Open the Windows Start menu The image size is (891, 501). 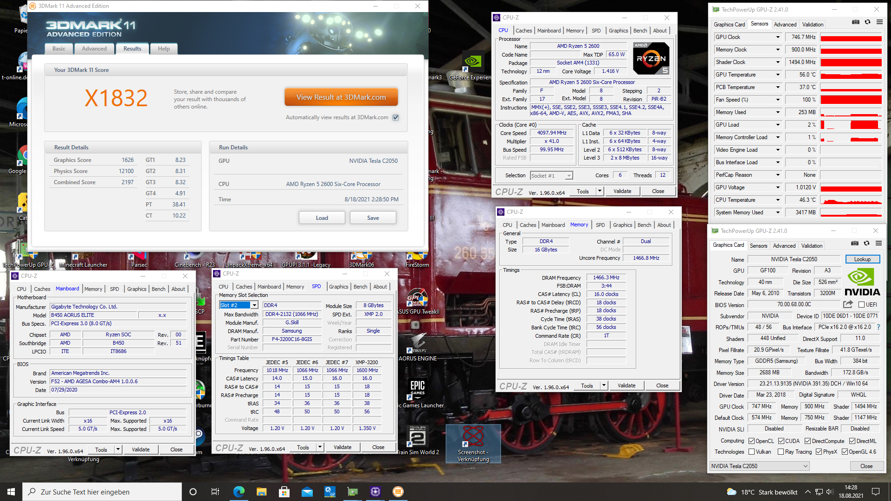[11, 492]
